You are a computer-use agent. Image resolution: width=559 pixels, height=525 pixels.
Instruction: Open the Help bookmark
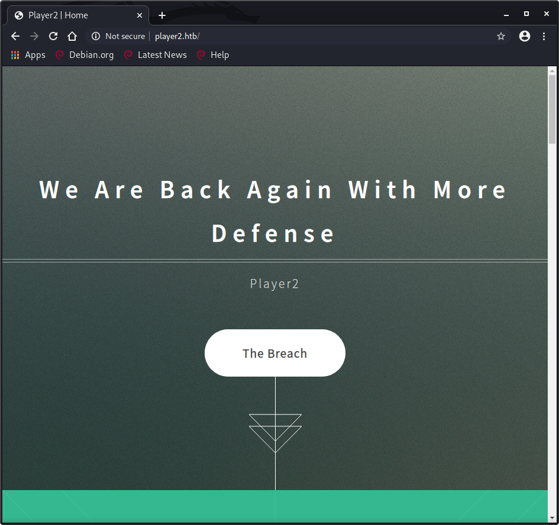[x=213, y=55]
